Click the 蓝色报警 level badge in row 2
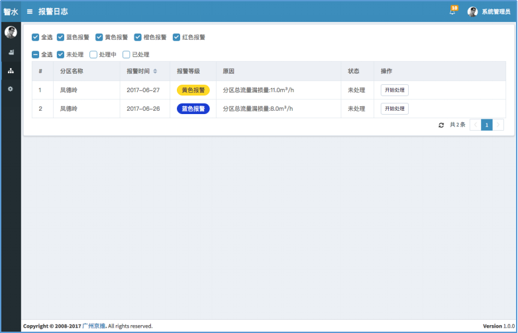Viewport: 518px width, 333px height. tap(193, 109)
